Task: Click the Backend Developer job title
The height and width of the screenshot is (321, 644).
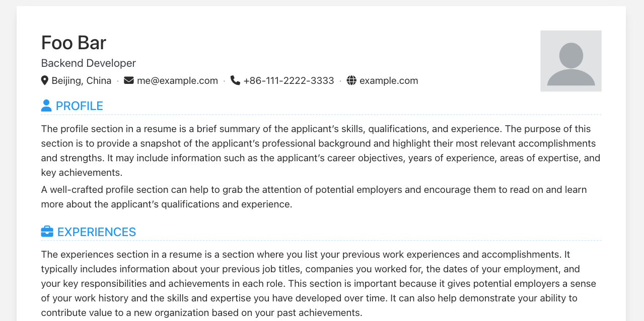Action: coord(89,63)
